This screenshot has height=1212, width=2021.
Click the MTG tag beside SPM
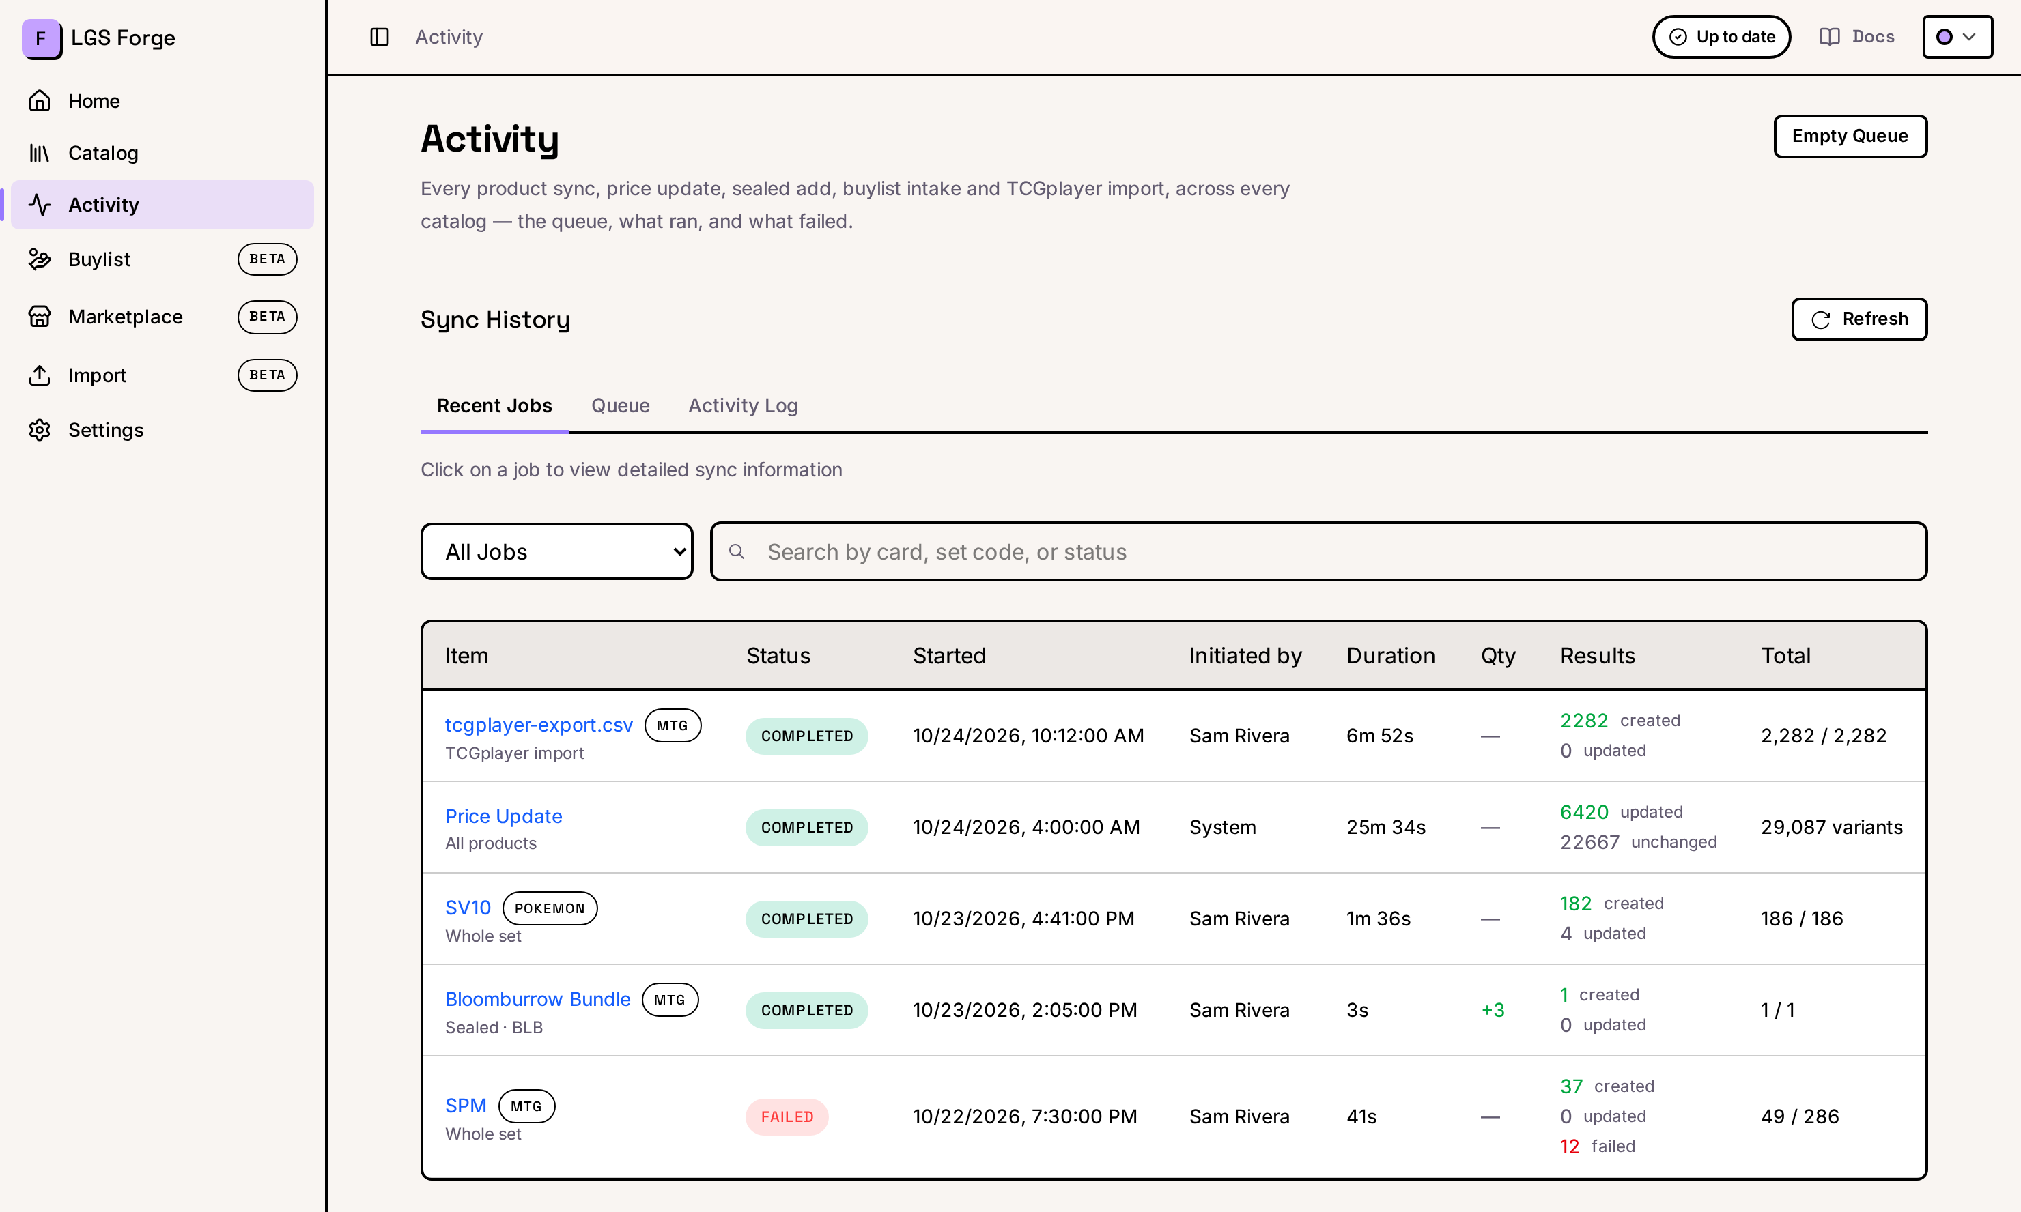(x=526, y=1106)
